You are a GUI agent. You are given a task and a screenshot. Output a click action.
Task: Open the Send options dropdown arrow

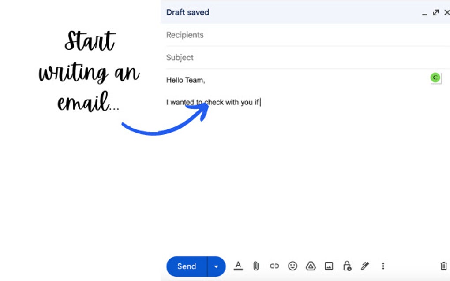[x=216, y=266]
